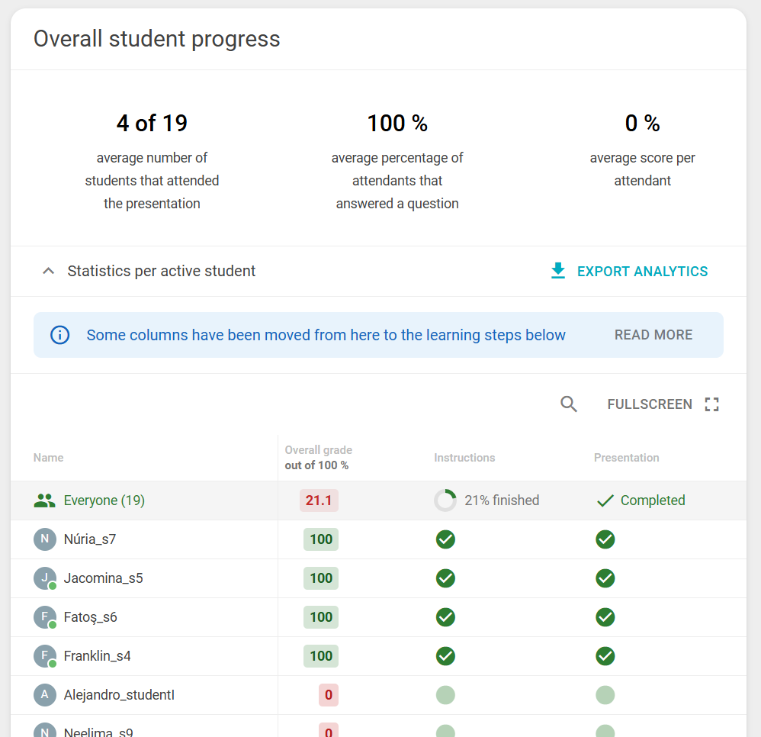The width and height of the screenshot is (761, 737).
Task: Click Fatoş_s6 Presentation green checkmark
Action: pos(605,617)
